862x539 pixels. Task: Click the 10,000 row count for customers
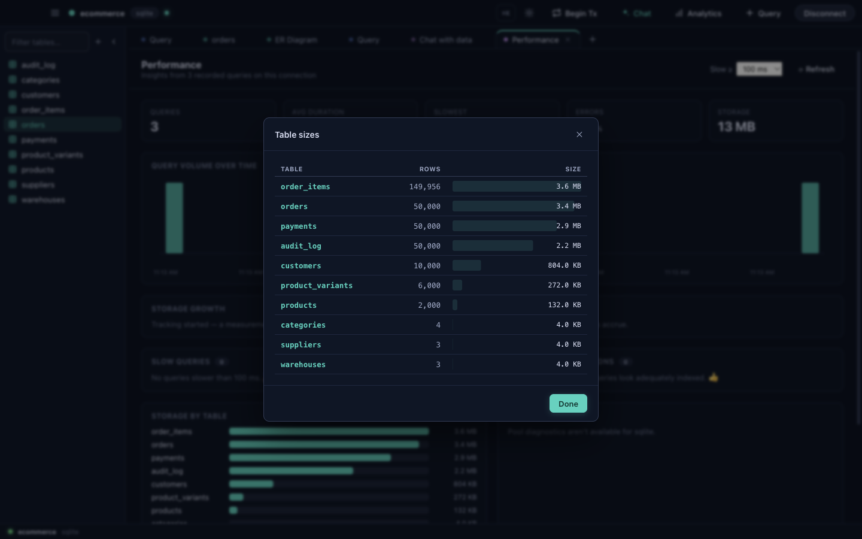coord(427,266)
